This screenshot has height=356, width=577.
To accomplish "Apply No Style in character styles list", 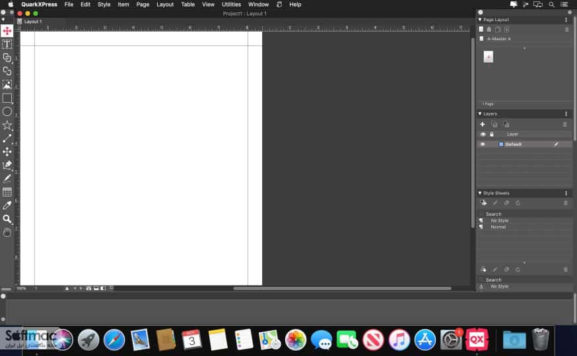I will (x=499, y=286).
